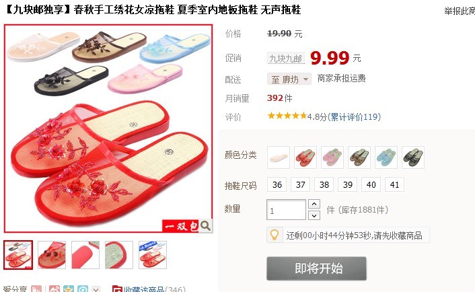Decrease quantity with the down arrow
Image resolution: width=475 pixels, height=292 pixels.
coord(314,215)
